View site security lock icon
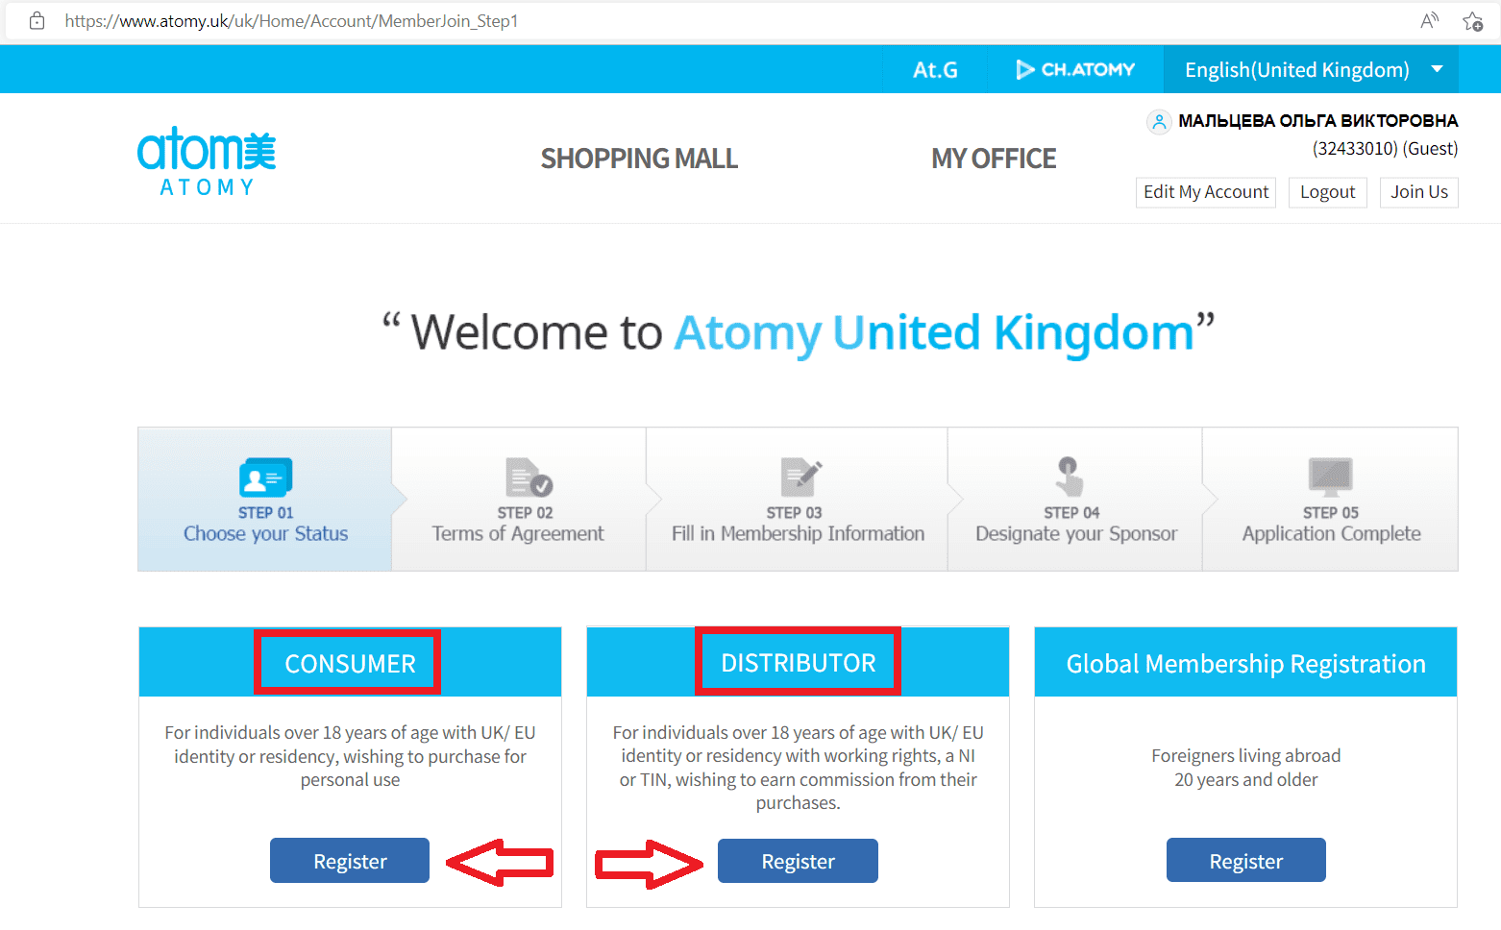The image size is (1501, 930). pyautogui.click(x=37, y=20)
